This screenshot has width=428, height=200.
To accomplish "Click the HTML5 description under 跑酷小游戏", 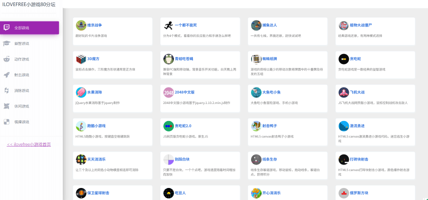I will click(x=103, y=136).
